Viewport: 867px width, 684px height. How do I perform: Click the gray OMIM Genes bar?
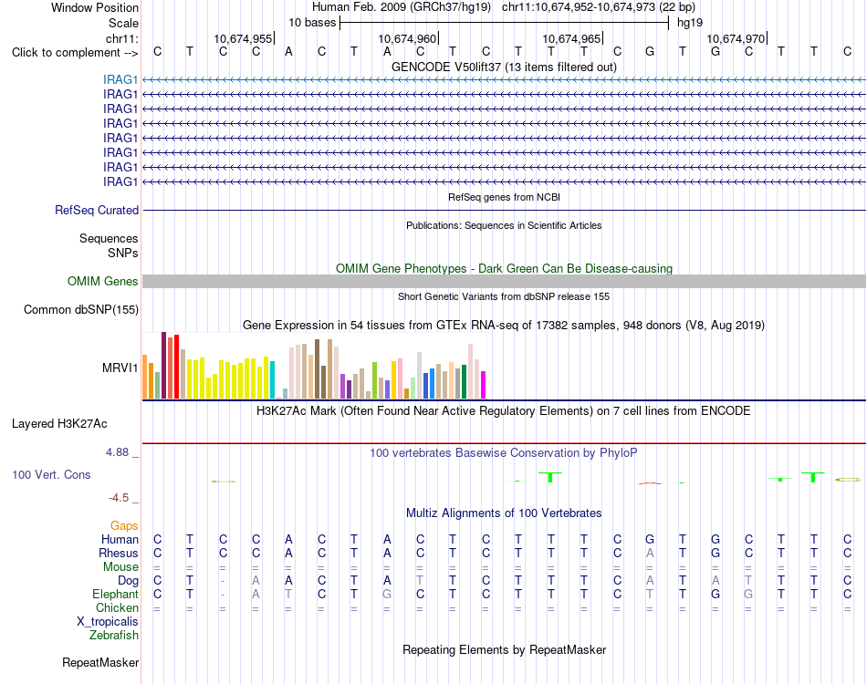(504, 281)
